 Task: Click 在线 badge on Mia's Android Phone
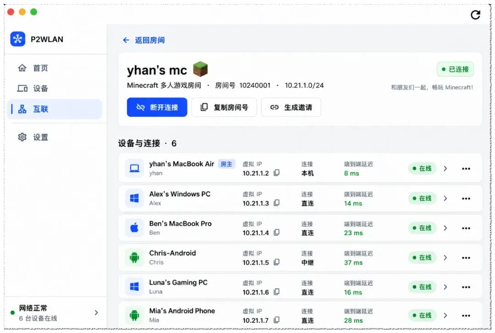(x=422, y=315)
